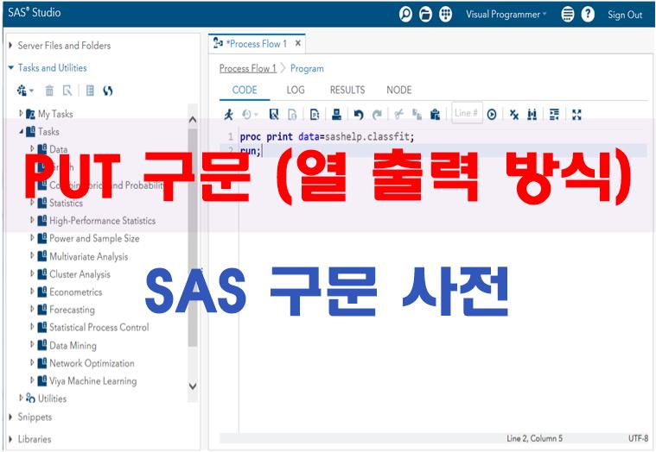Click the Process Flow 1 breadcrumb link
The width and height of the screenshot is (656, 452).
[248, 68]
